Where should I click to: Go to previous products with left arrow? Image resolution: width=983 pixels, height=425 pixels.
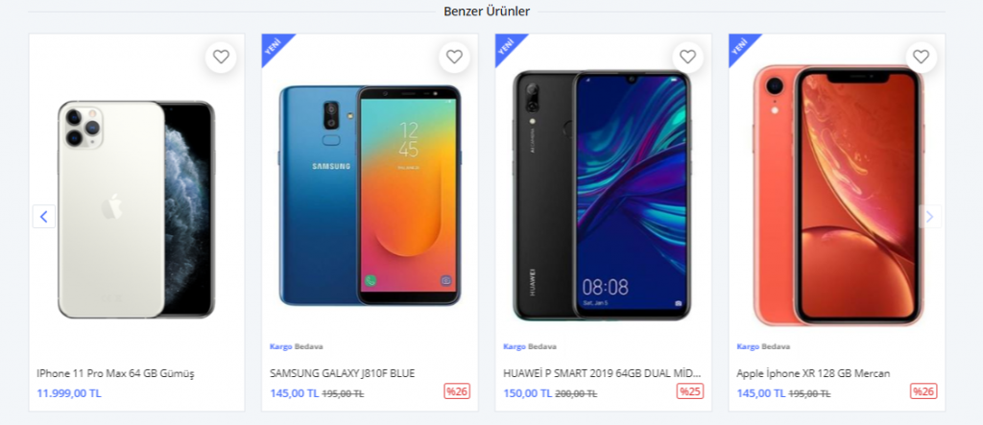44,216
